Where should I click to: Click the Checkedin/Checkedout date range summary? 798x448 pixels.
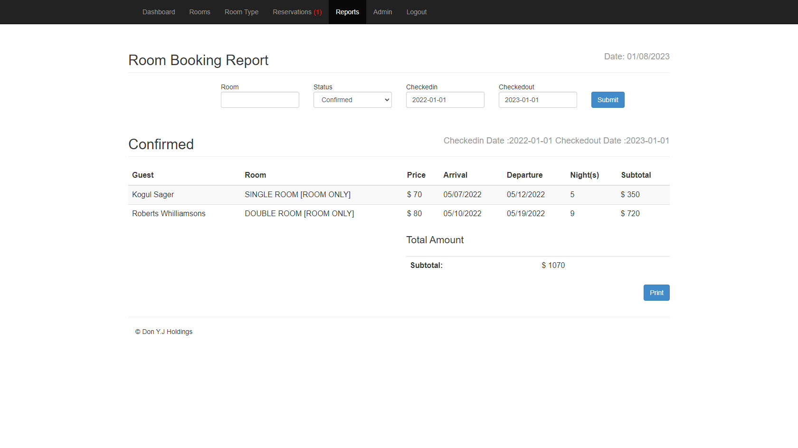tap(557, 141)
